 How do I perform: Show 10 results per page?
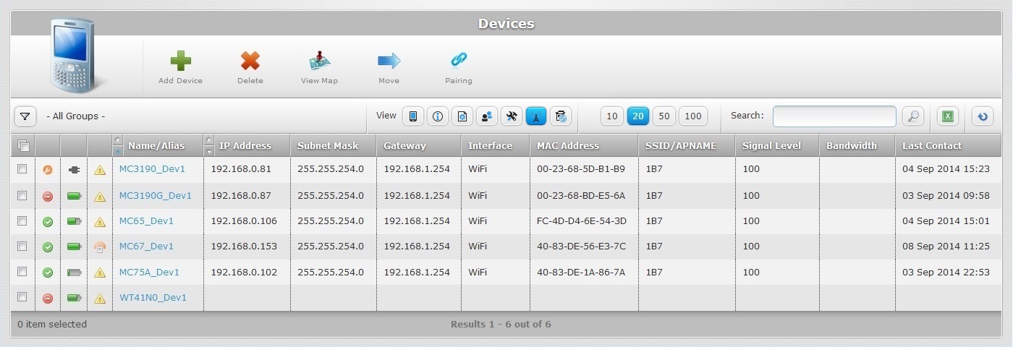point(612,116)
